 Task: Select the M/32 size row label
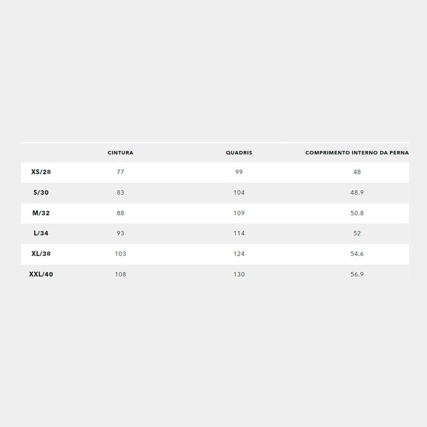(41, 213)
